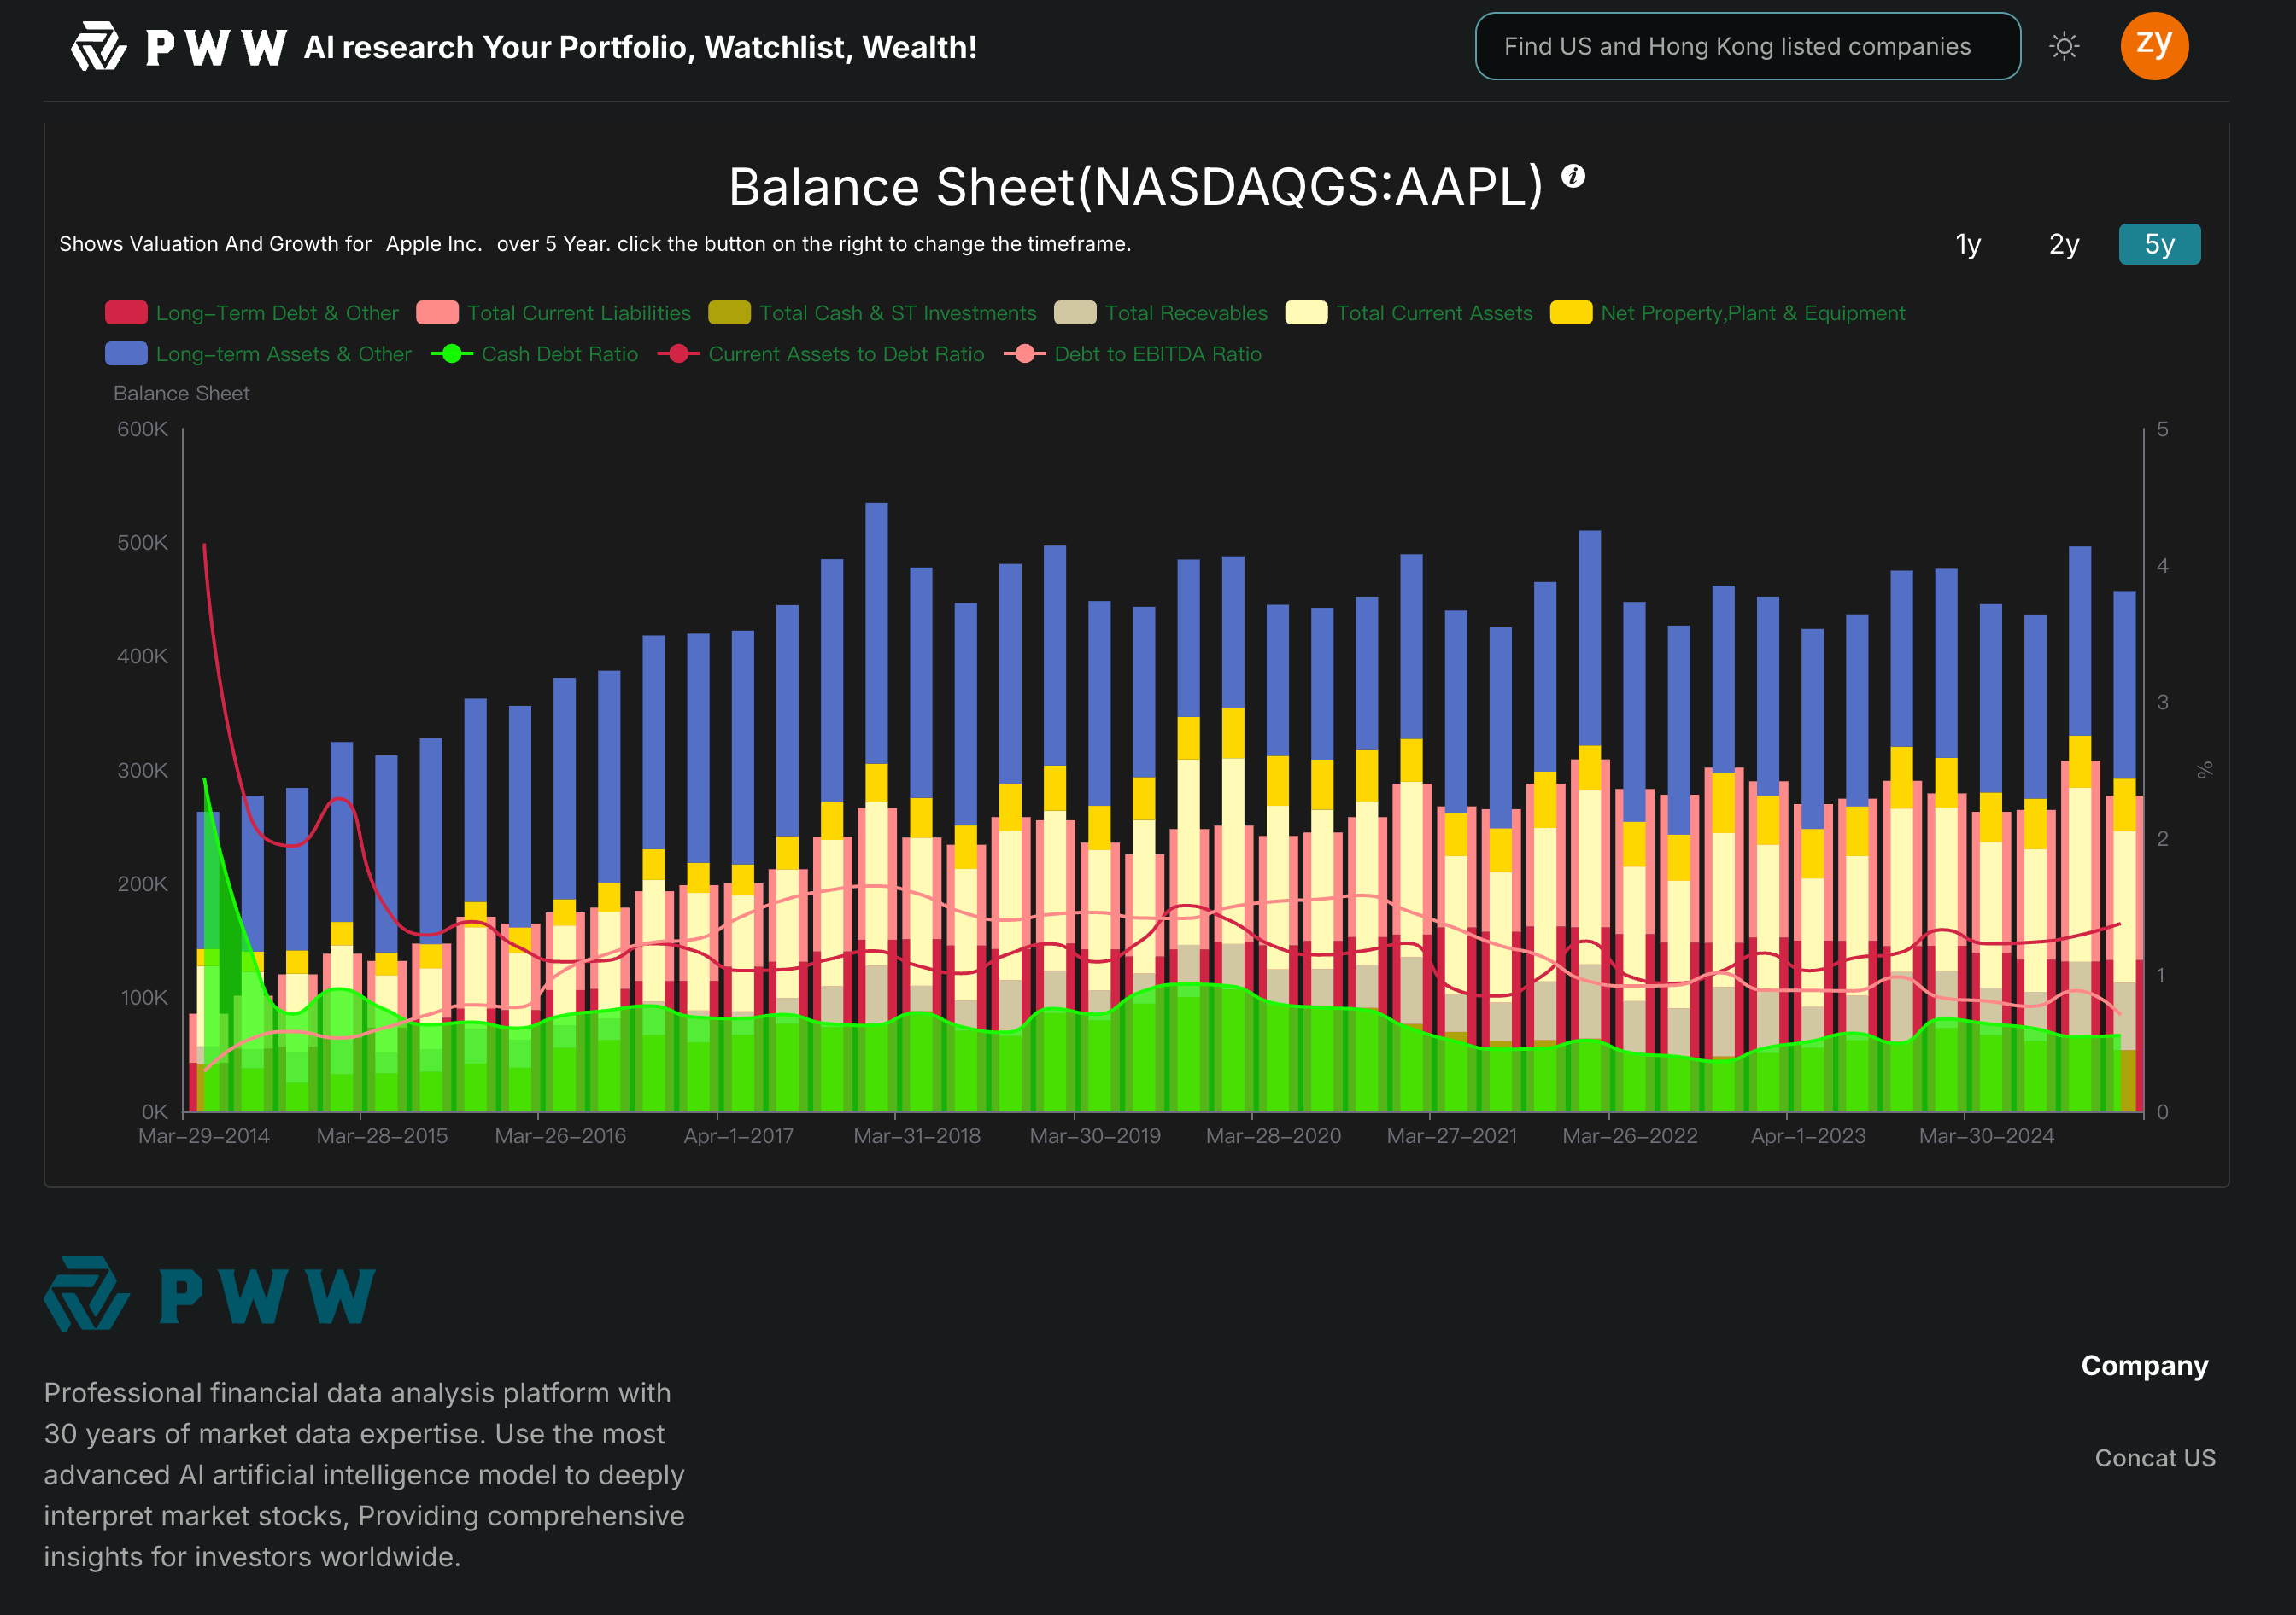
Task: Click the Apr-1-2017 x-axis label
Action: click(739, 1136)
